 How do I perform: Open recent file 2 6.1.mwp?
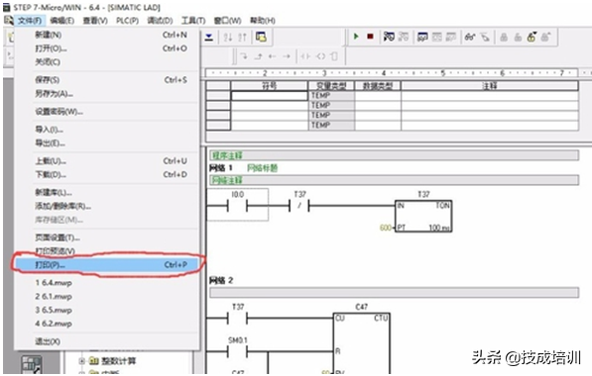[54, 297]
